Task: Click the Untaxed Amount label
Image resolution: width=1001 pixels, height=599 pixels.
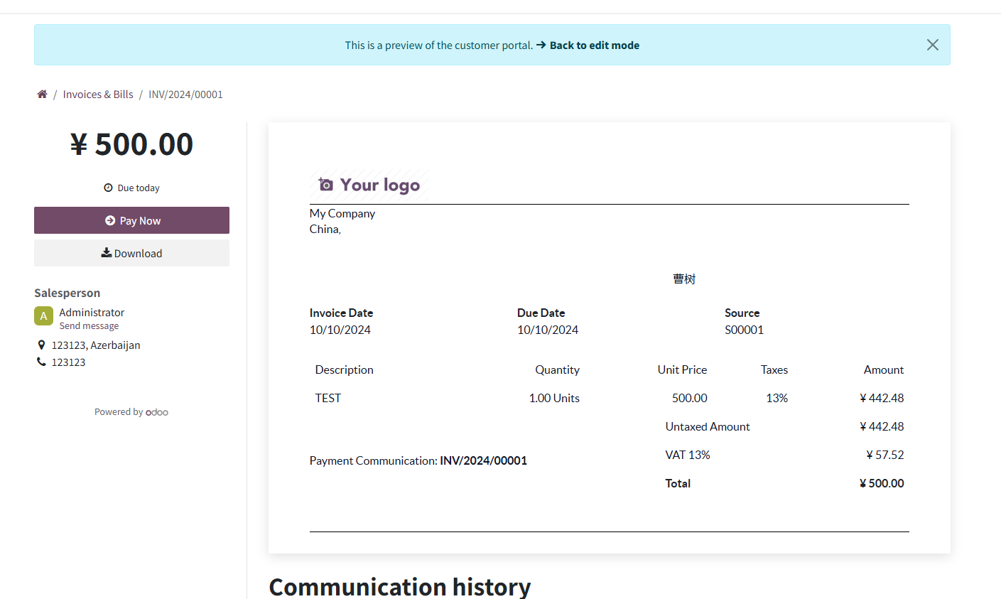Action: pos(708,426)
